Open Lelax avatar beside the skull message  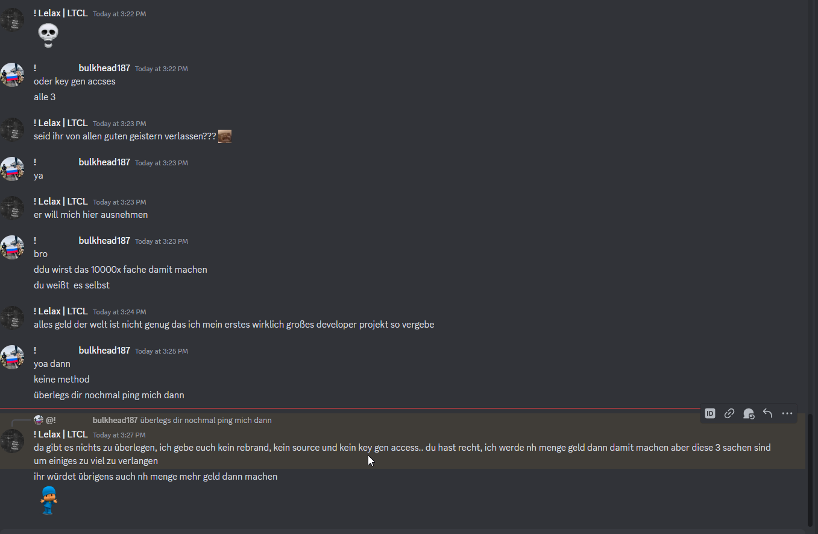11,20
